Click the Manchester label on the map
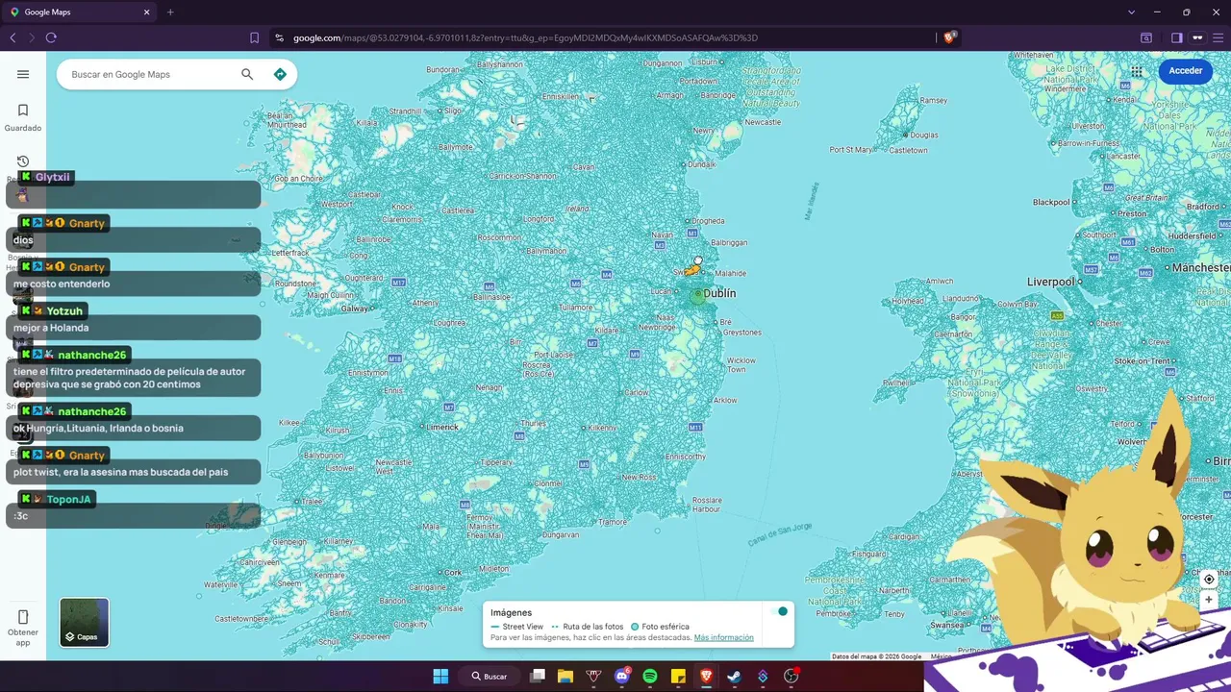1231x692 pixels. point(1201,267)
